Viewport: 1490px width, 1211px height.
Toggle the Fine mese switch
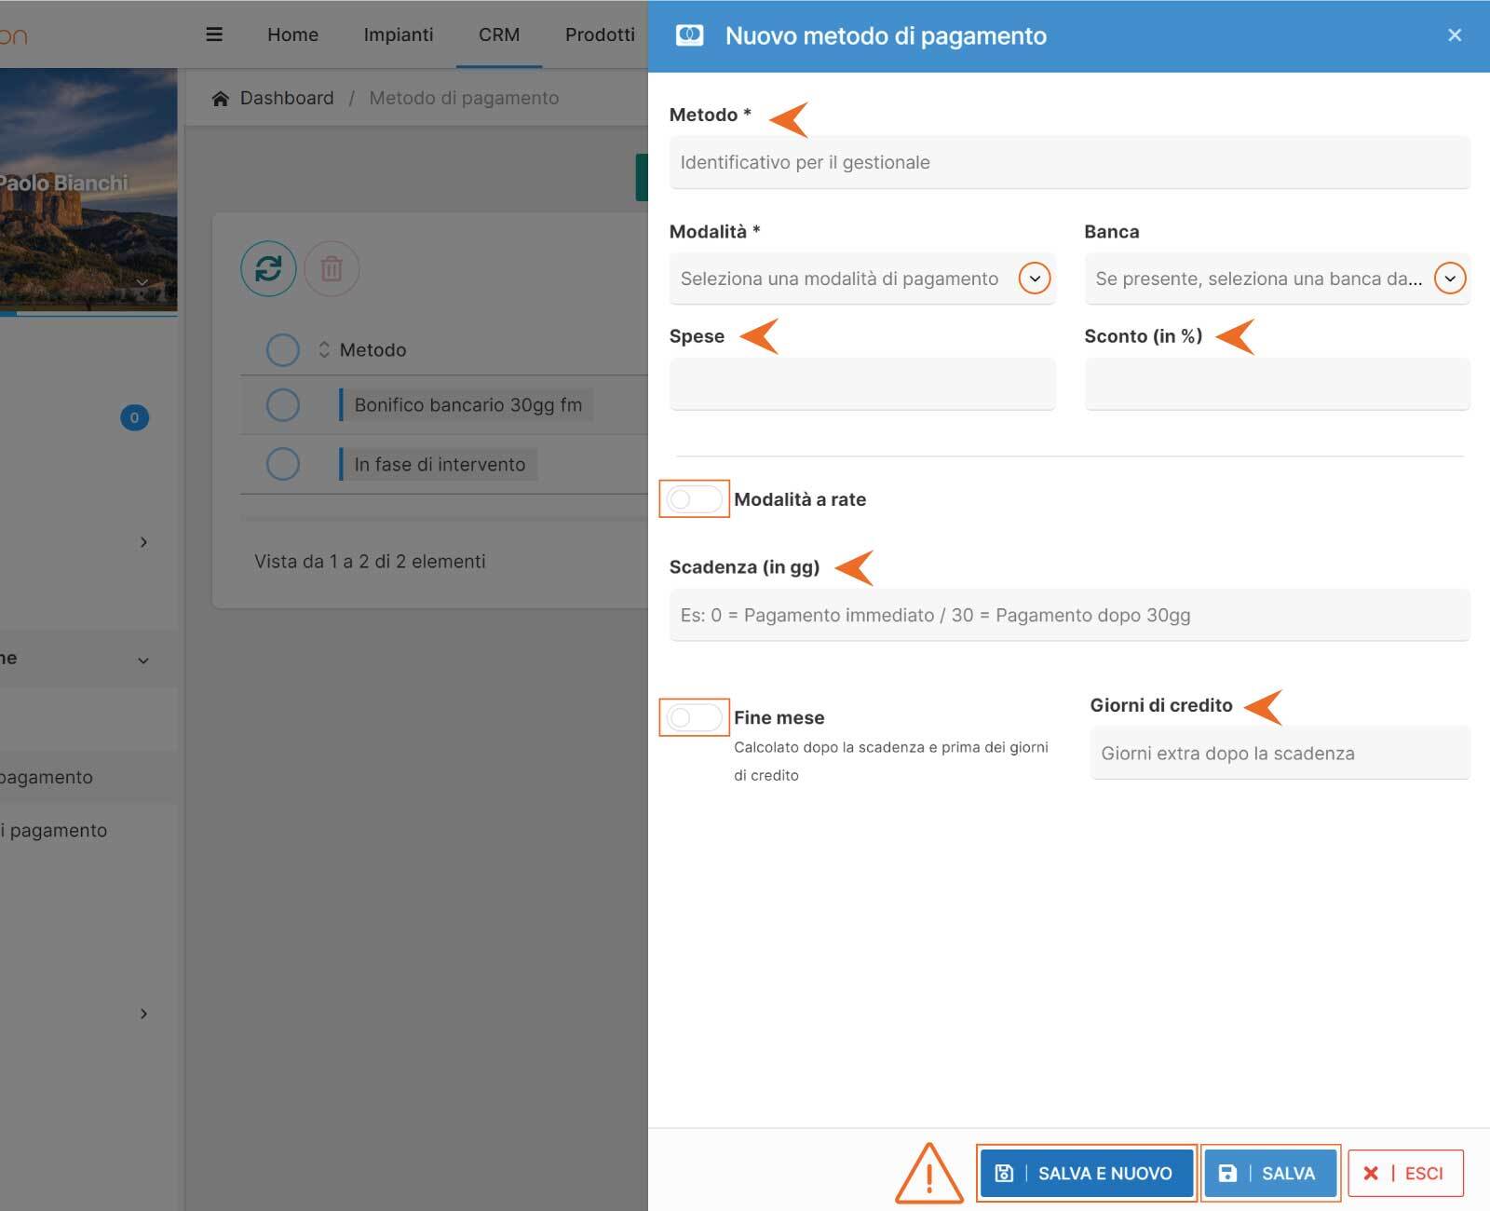694,717
